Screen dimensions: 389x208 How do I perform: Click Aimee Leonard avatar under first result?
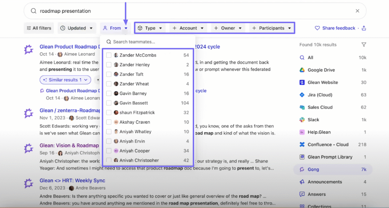click(x=60, y=54)
